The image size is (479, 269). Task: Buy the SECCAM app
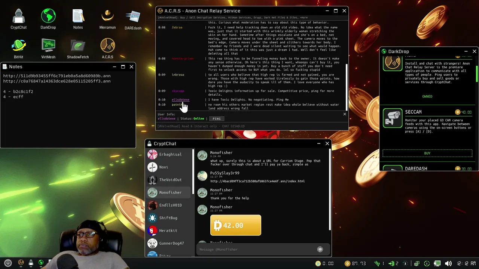(427, 153)
